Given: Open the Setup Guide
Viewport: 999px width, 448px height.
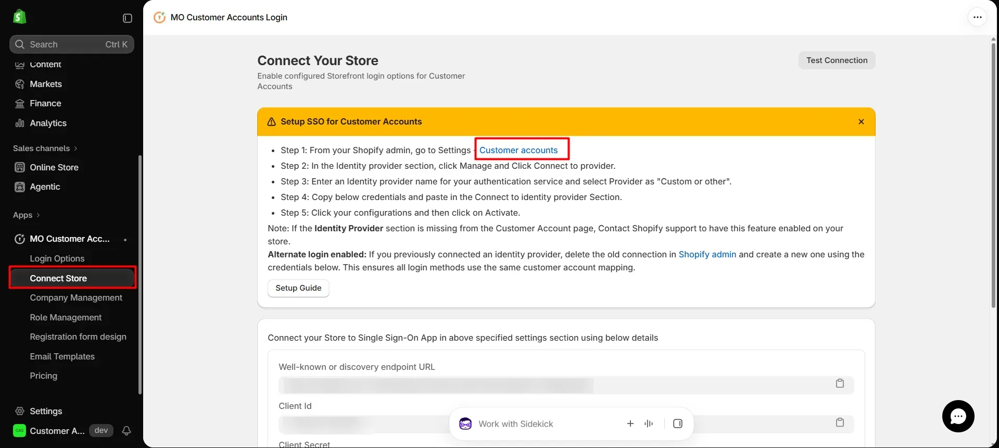Looking at the screenshot, I should (x=298, y=288).
